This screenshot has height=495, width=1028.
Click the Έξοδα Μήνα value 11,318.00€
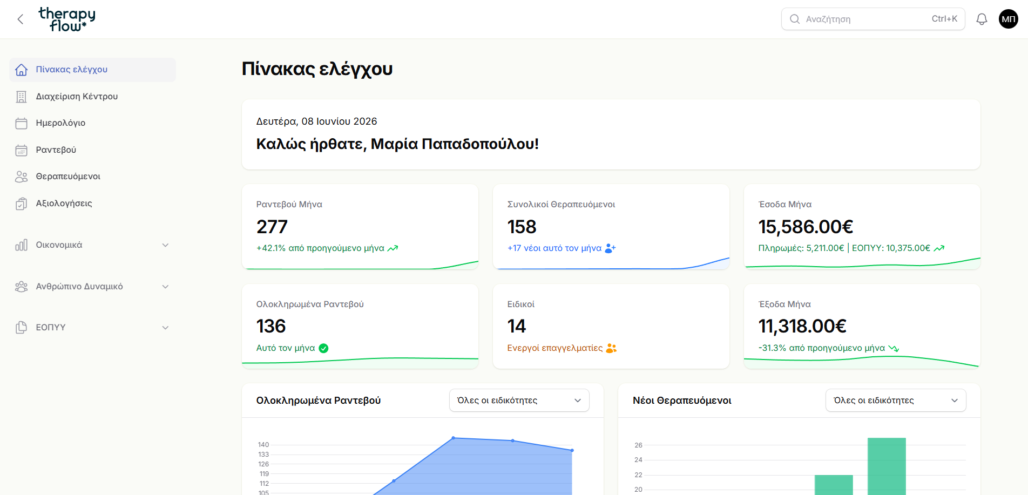pos(803,326)
